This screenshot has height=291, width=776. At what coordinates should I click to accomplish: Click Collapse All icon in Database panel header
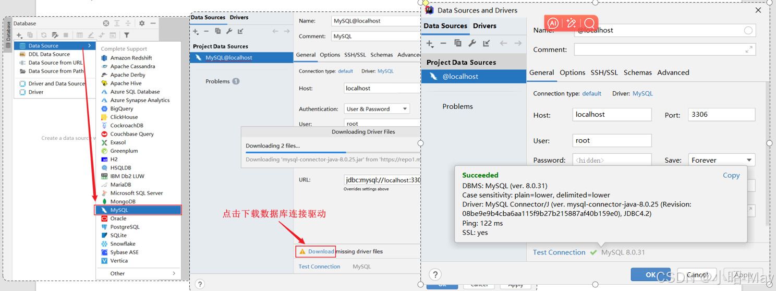point(128,23)
